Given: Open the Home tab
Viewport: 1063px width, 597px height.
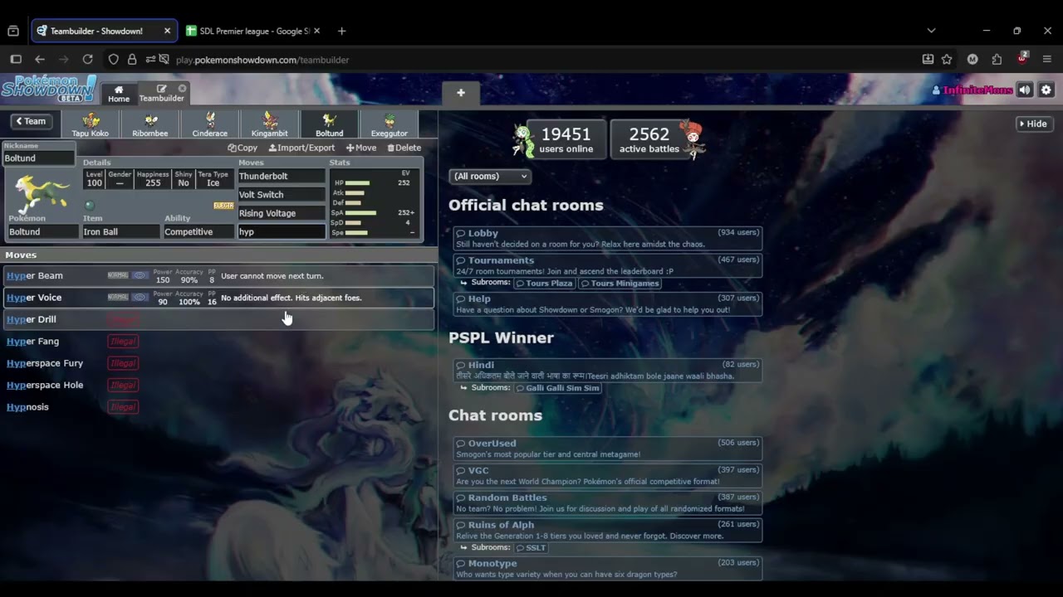Looking at the screenshot, I should [119, 94].
